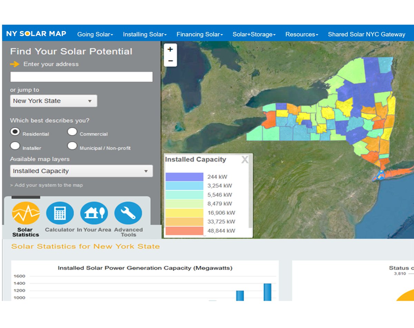
Task: Click the 16,906 kW yellow legend swatch
Action: 185,213
